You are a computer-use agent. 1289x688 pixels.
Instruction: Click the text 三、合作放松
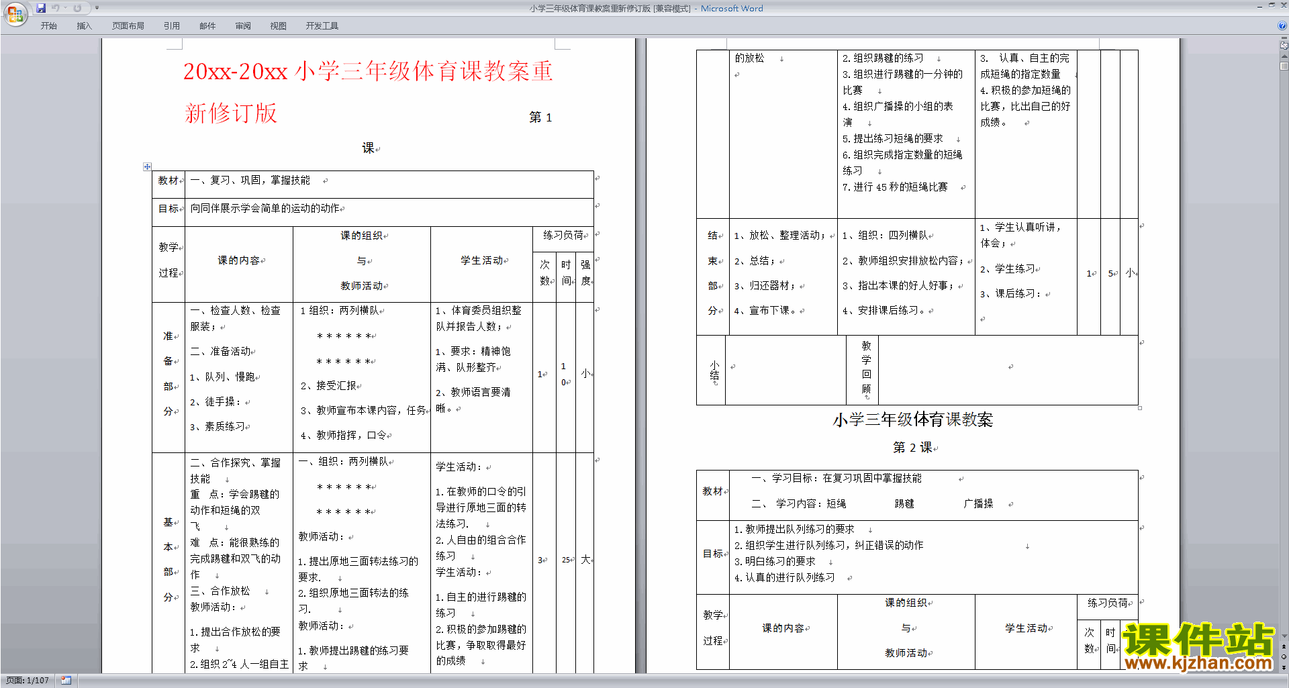point(220,591)
